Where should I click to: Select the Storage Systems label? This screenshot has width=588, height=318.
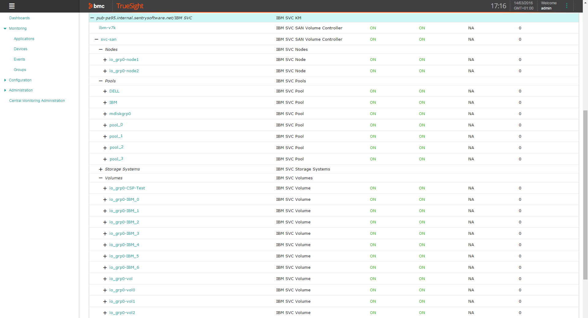(123, 169)
